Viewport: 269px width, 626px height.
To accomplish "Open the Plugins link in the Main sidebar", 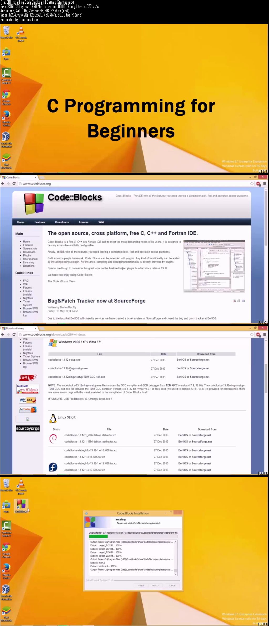I will 27,255.
